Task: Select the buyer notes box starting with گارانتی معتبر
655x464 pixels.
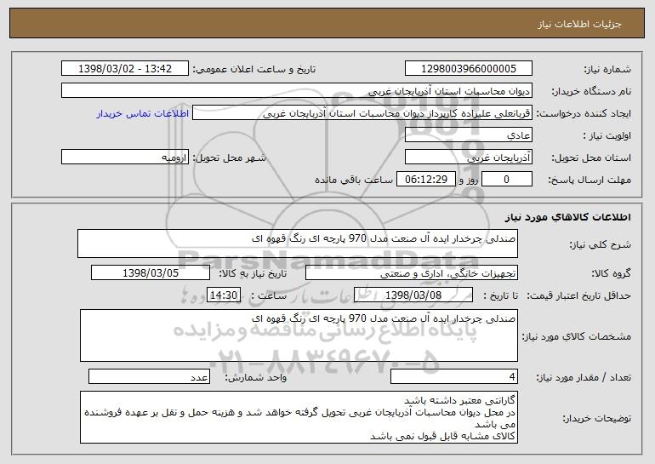Action: pos(299,417)
